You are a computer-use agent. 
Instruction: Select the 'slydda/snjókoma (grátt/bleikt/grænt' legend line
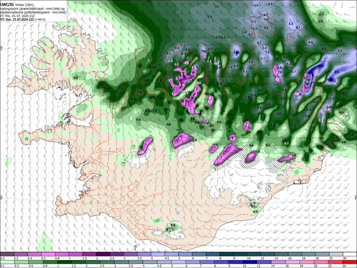pos(33,12)
